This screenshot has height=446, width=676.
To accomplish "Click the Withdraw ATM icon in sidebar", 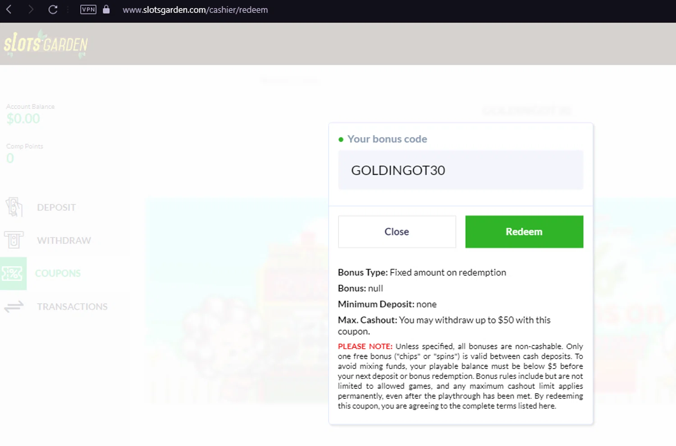I will 14,240.
